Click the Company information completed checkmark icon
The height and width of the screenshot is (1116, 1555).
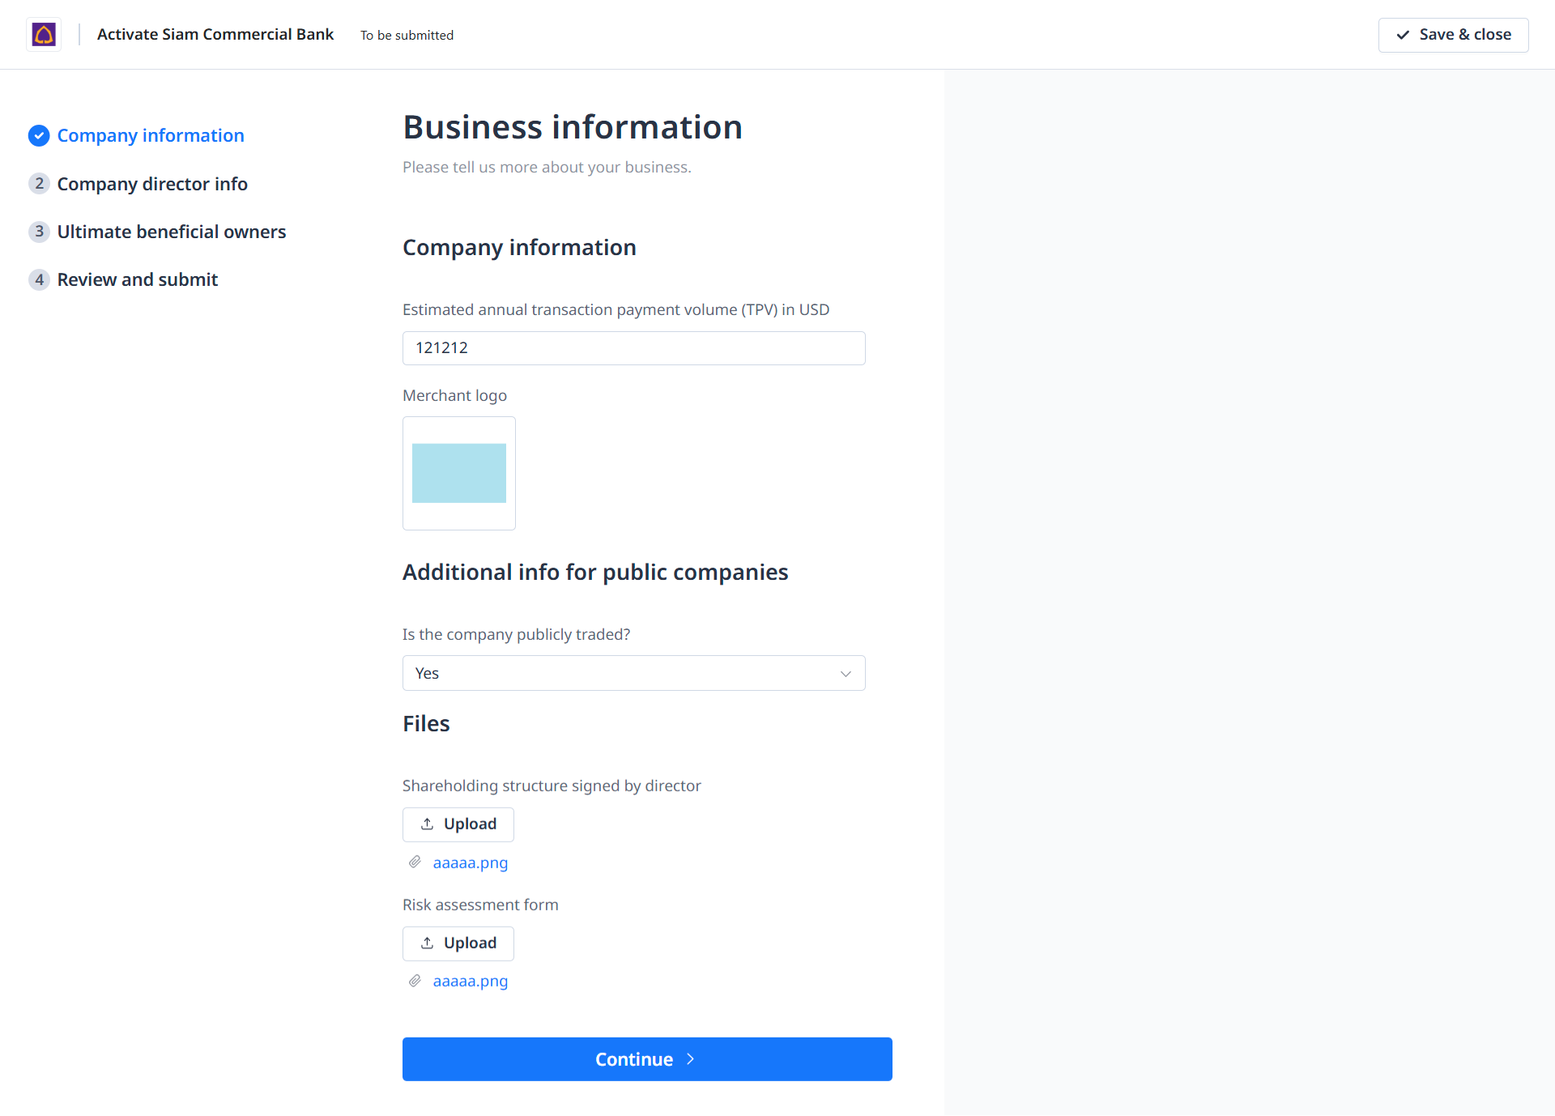pos(39,136)
